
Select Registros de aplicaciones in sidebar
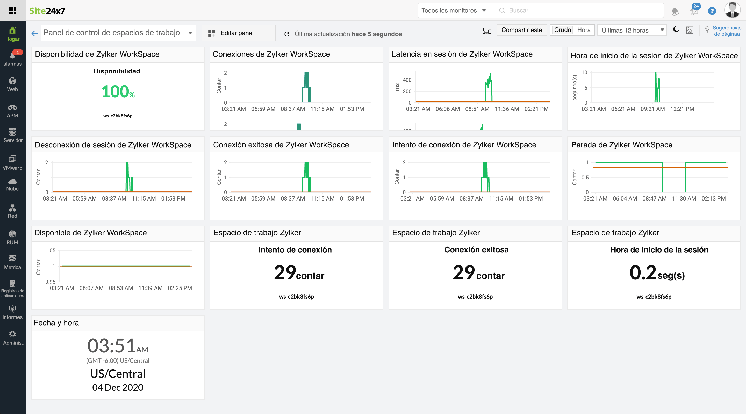pos(13,289)
